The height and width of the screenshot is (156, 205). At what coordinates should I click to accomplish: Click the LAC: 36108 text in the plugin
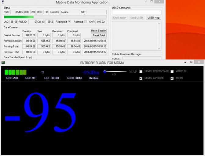[x=52, y=78]
